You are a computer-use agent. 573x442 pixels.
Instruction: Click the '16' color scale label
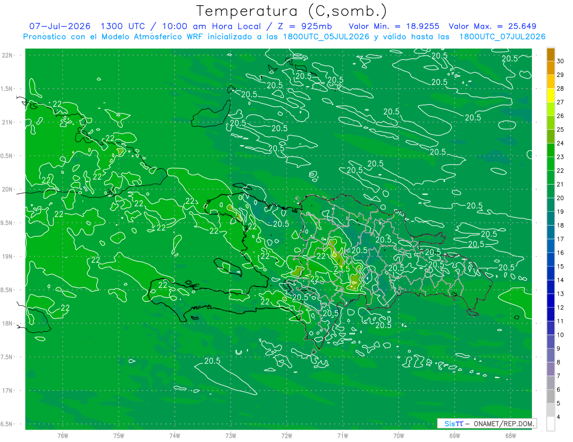pos(560,253)
